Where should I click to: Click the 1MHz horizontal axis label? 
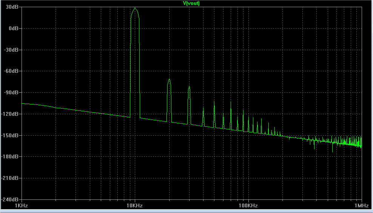click(362, 205)
